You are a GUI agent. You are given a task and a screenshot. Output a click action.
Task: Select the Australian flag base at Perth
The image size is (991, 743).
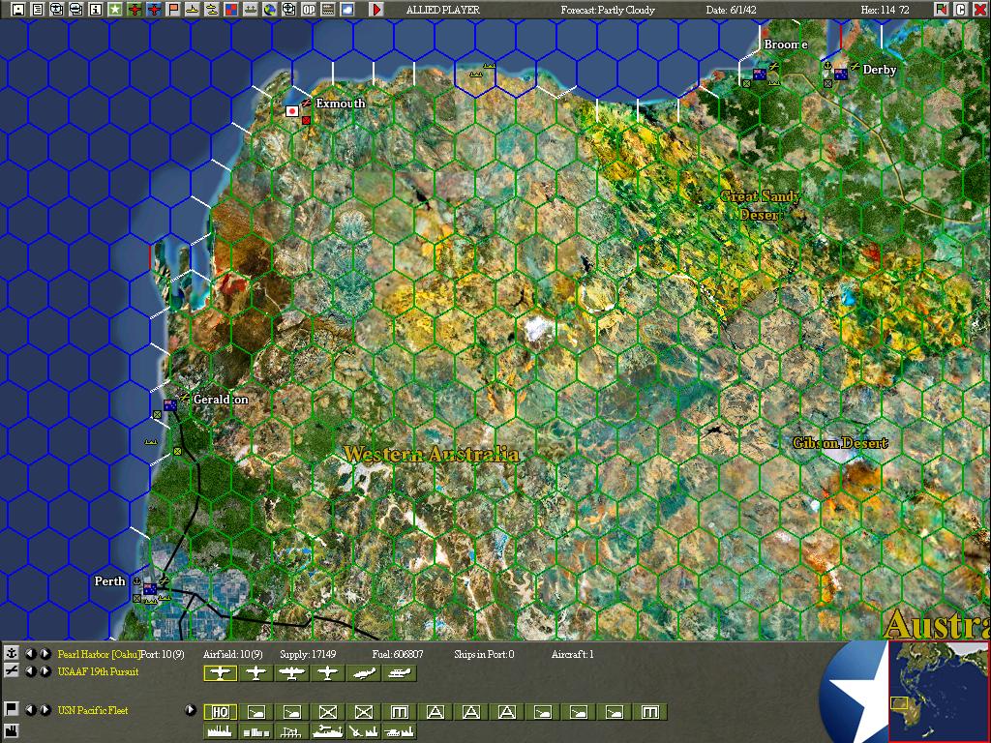[150, 589]
